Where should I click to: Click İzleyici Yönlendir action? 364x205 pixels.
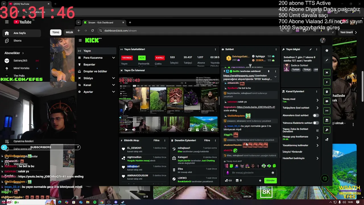[x=292, y=152]
